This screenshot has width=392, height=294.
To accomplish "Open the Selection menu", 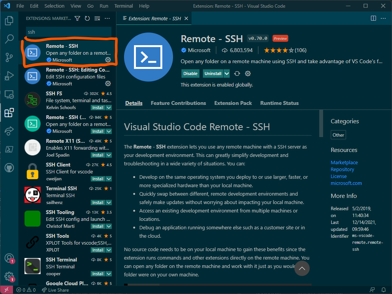I will click(x=54, y=6).
